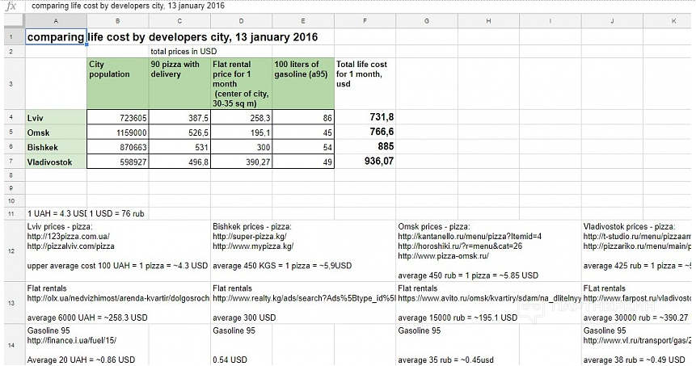Image resolution: width=696 pixels, height=366 pixels.
Task: Select the Lviv row label
Action: [56, 118]
